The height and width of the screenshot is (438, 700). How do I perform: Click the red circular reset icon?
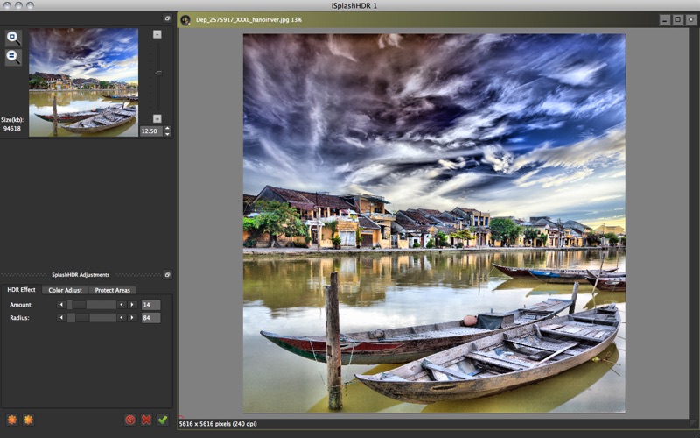point(129,420)
